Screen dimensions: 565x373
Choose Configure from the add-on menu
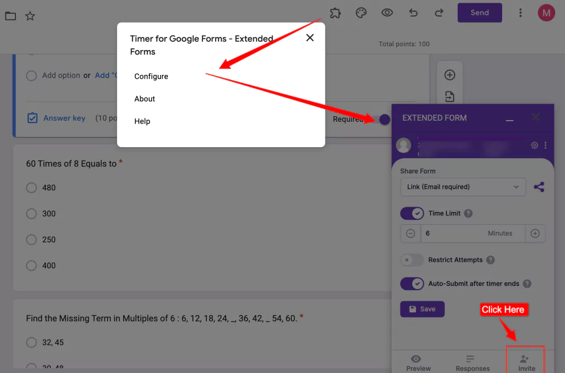pos(151,76)
